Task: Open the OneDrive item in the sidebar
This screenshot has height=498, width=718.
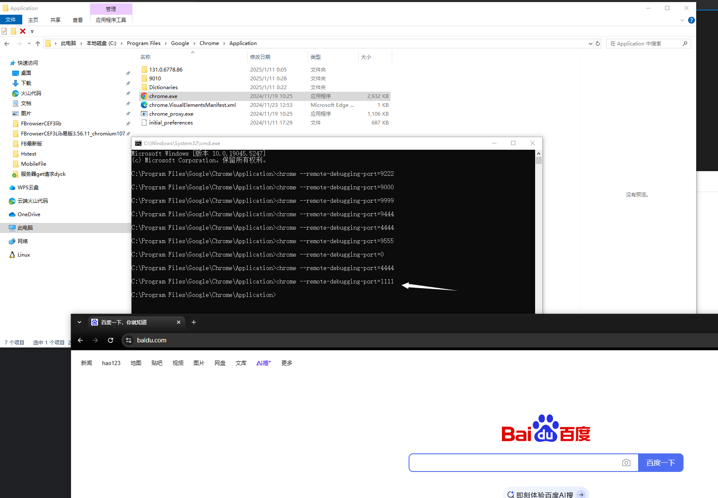Action: [x=29, y=214]
